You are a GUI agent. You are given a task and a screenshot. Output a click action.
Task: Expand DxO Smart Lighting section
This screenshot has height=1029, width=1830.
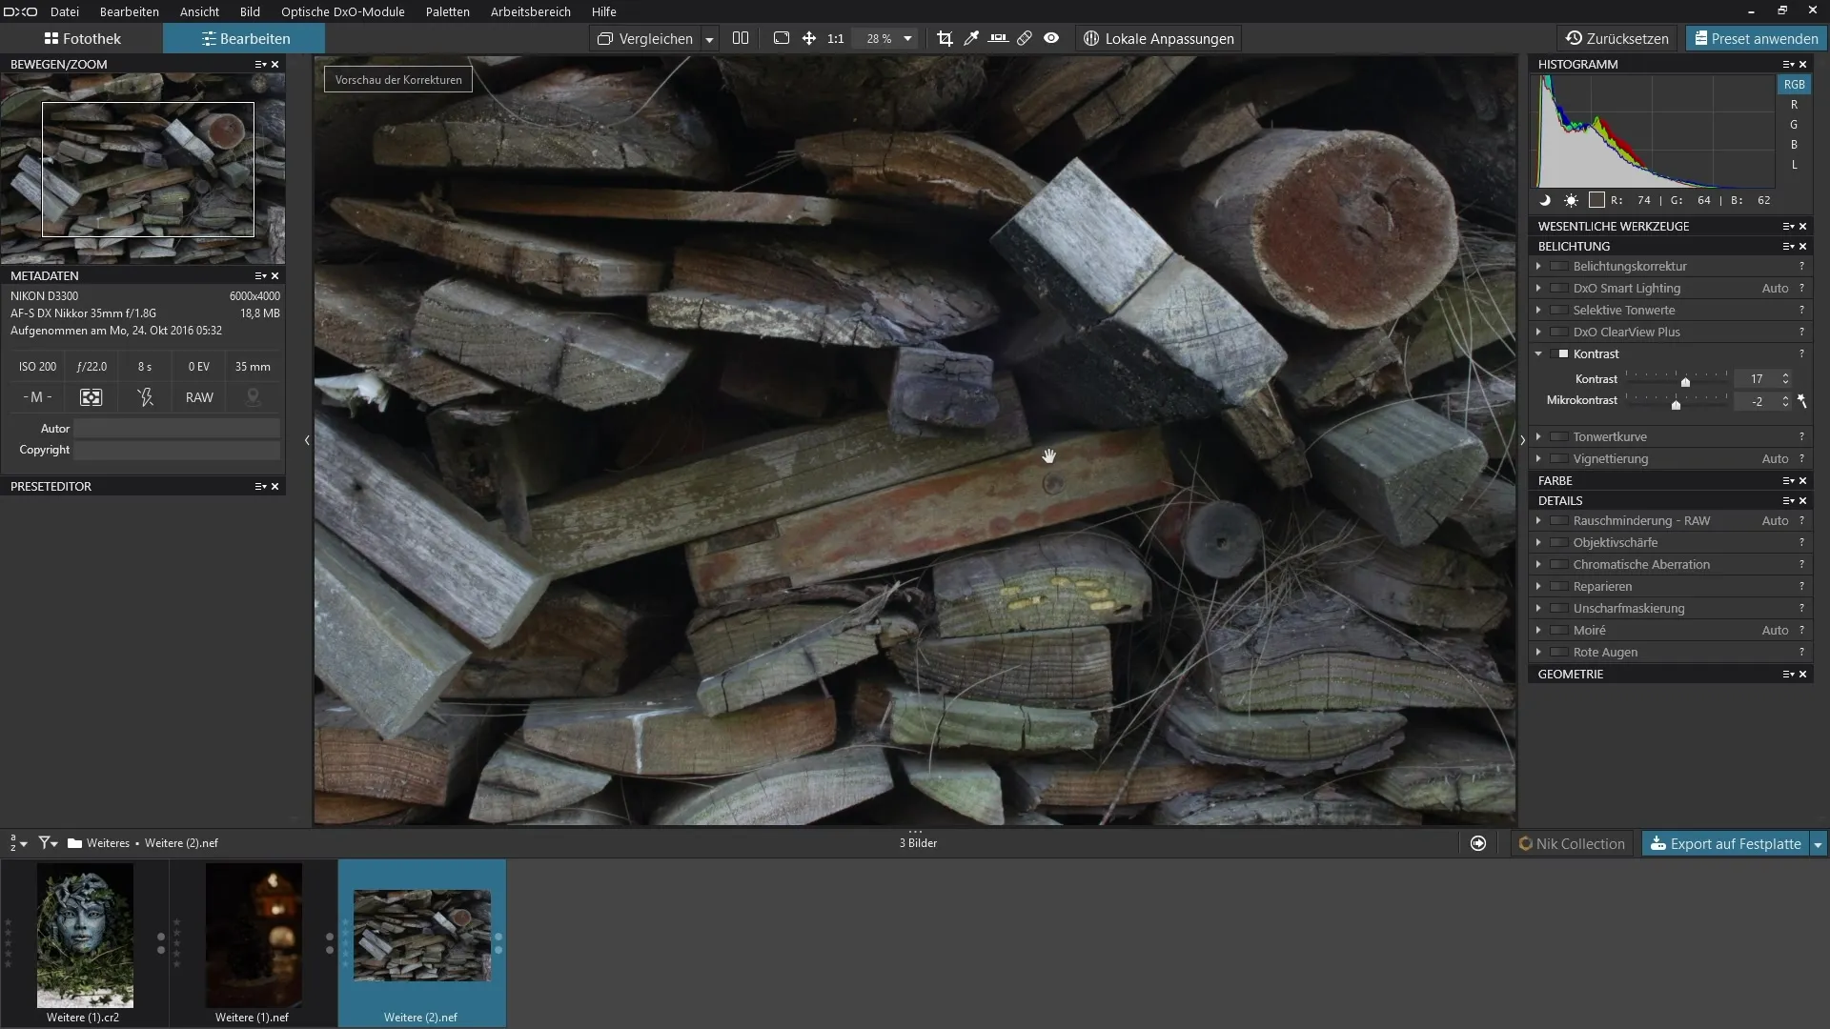point(1538,289)
